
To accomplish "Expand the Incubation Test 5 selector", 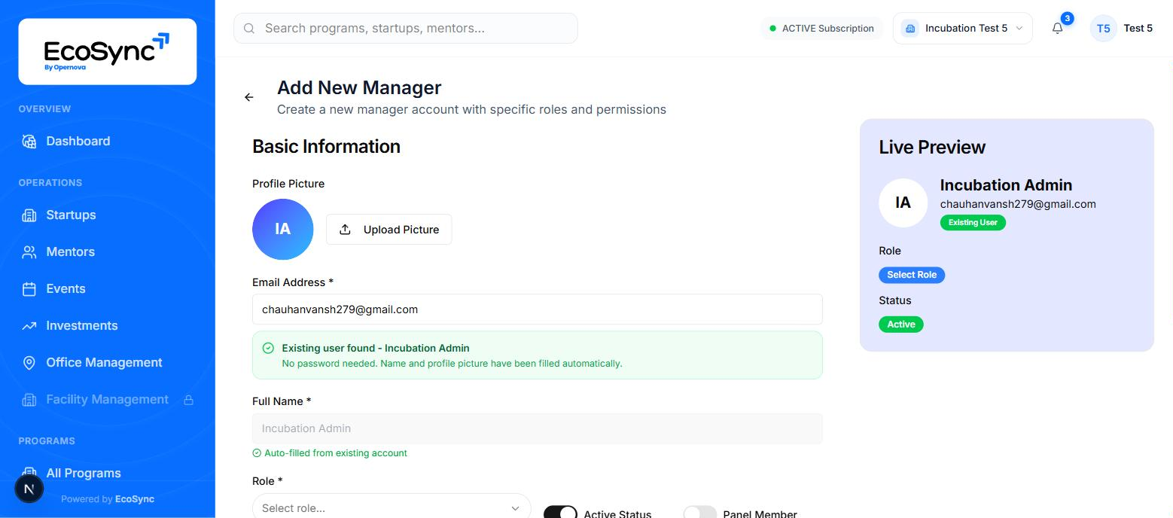I will (962, 29).
